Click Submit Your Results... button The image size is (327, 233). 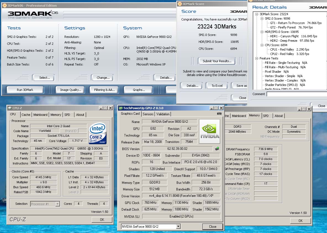click(x=217, y=61)
